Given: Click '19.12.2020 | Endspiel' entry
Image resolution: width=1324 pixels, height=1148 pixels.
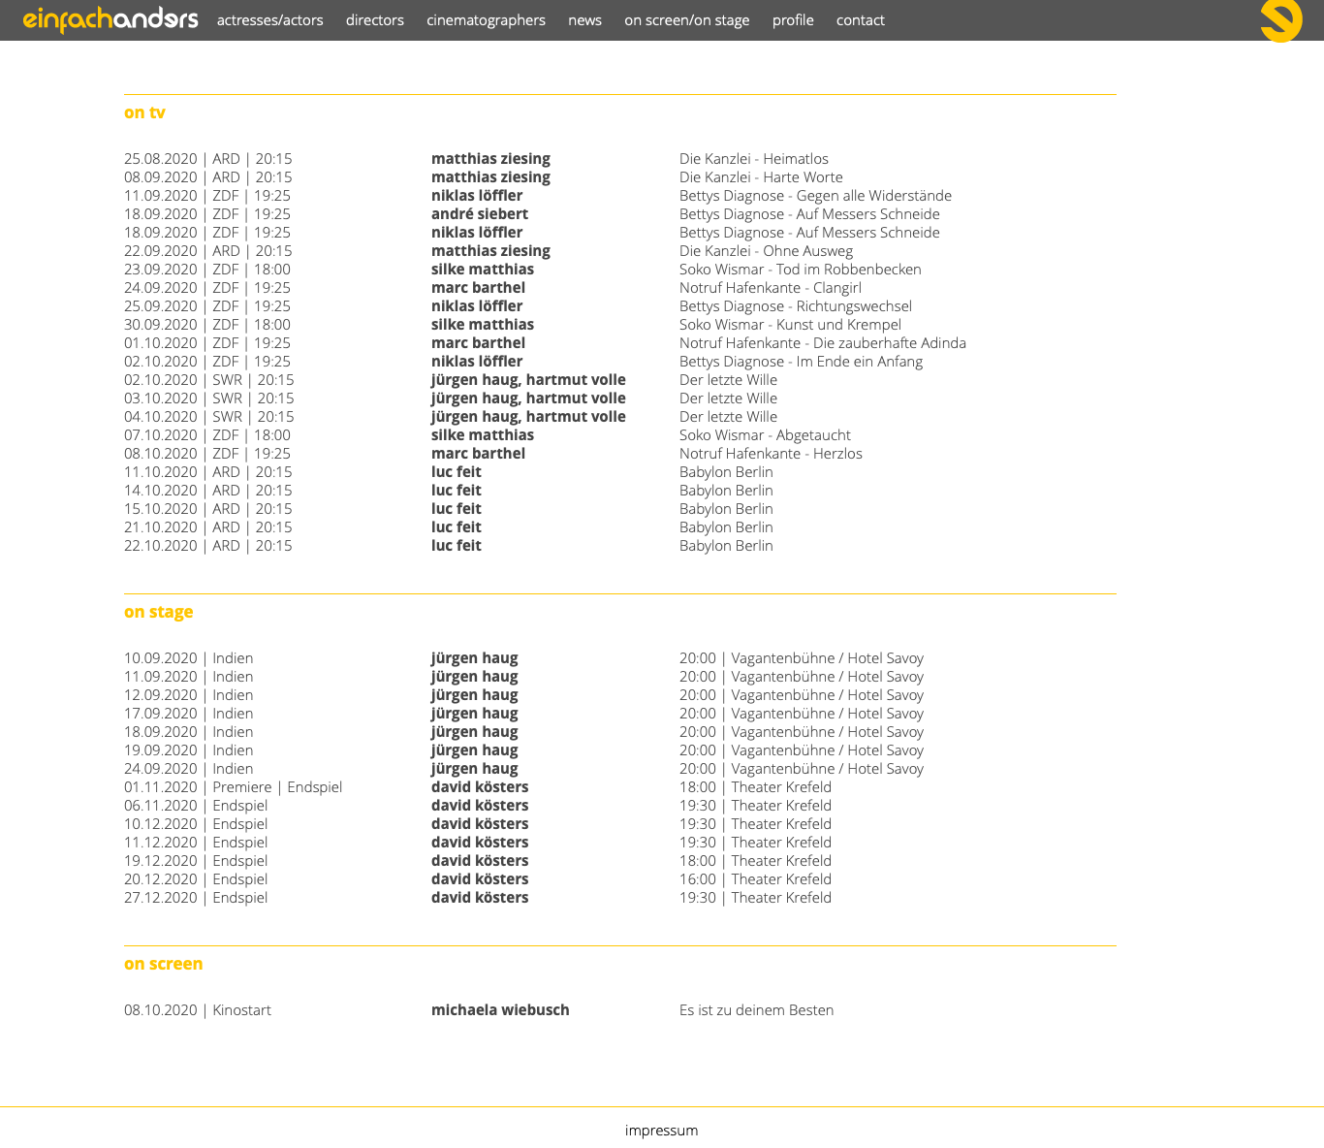Looking at the screenshot, I should pyautogui.click(x=196, y=861).
